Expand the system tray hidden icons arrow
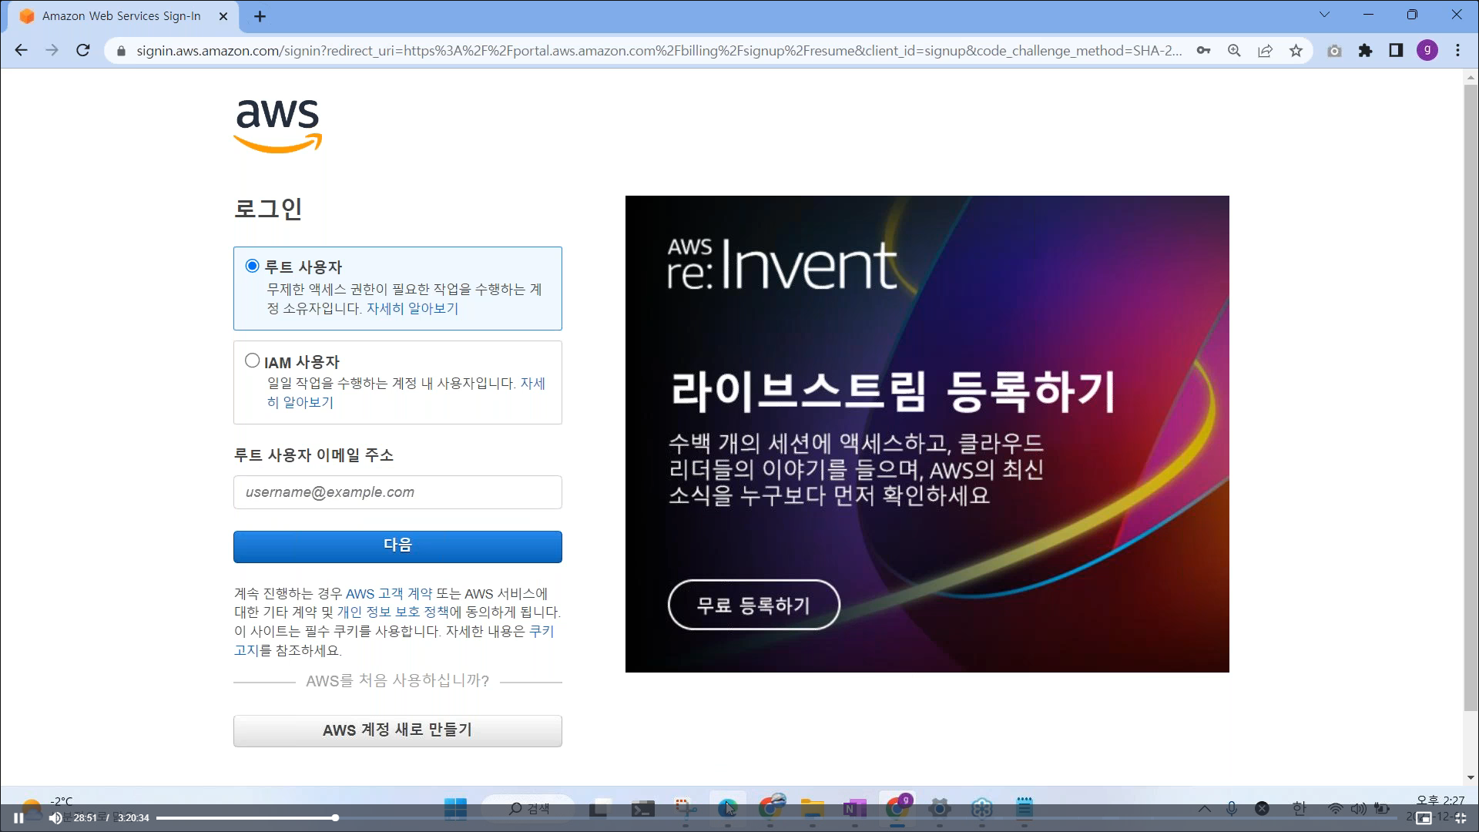The image size is (1479, 832). pyautogui.click(x=1204, y=808)
